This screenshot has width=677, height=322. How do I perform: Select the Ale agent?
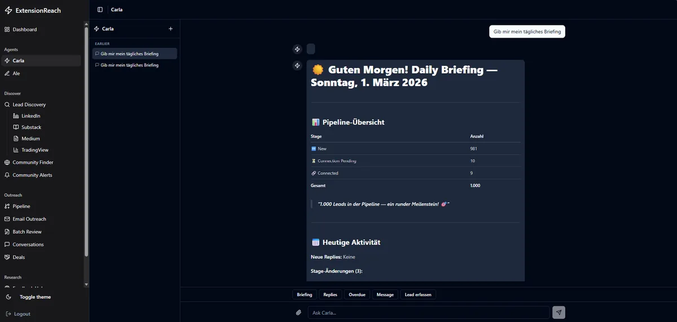[x=41, y=73]
